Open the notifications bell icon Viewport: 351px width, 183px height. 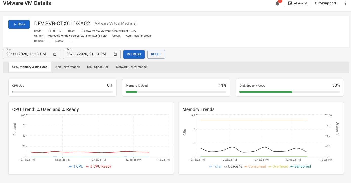277,3
